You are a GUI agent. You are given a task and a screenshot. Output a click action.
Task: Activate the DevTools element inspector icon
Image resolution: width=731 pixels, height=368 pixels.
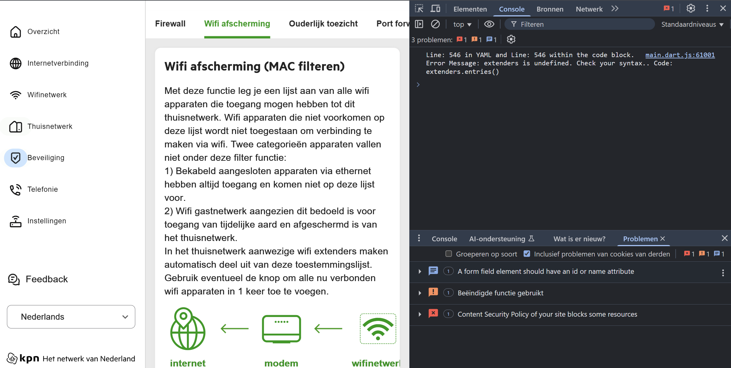(x=419, y=9)
